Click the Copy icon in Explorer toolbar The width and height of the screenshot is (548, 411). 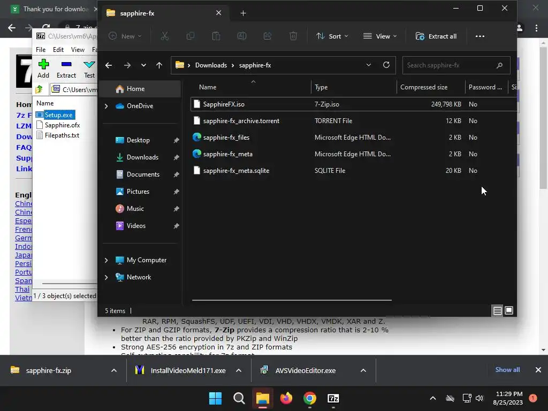tap(191, 36)
